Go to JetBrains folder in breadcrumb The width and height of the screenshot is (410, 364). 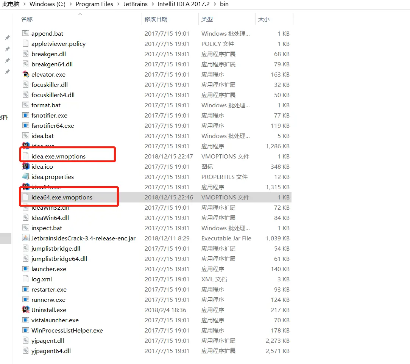(136, 4)
